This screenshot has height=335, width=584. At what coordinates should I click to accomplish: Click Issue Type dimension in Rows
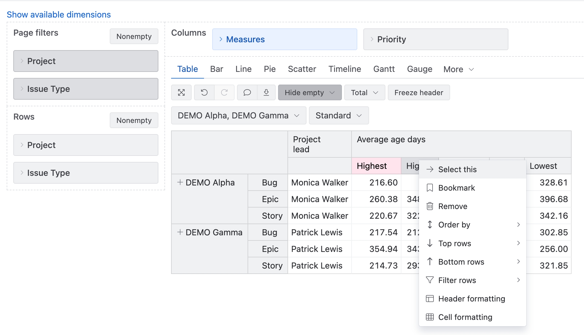click(86, 173)
